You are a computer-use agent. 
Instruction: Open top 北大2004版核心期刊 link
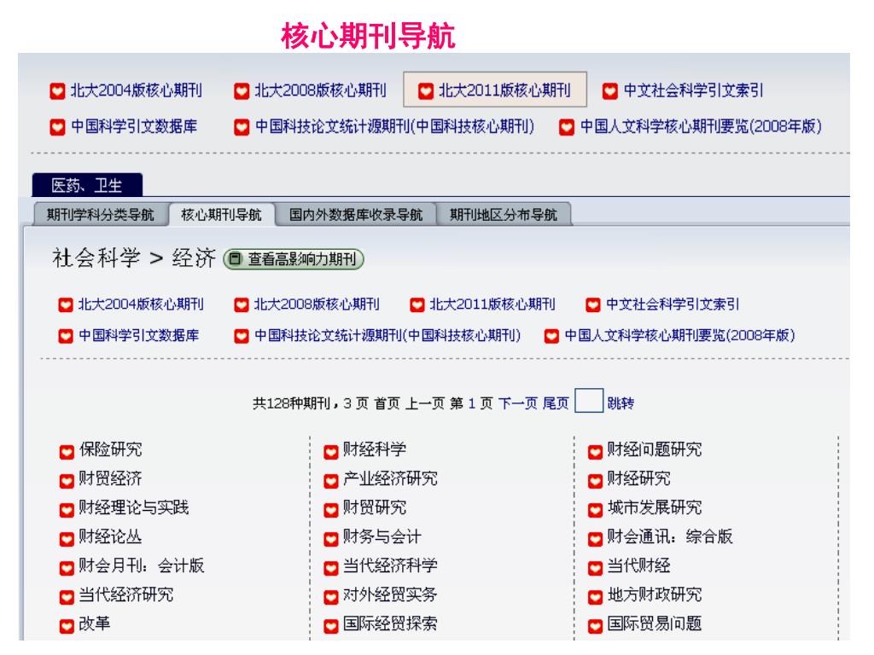tap(137, 90)
